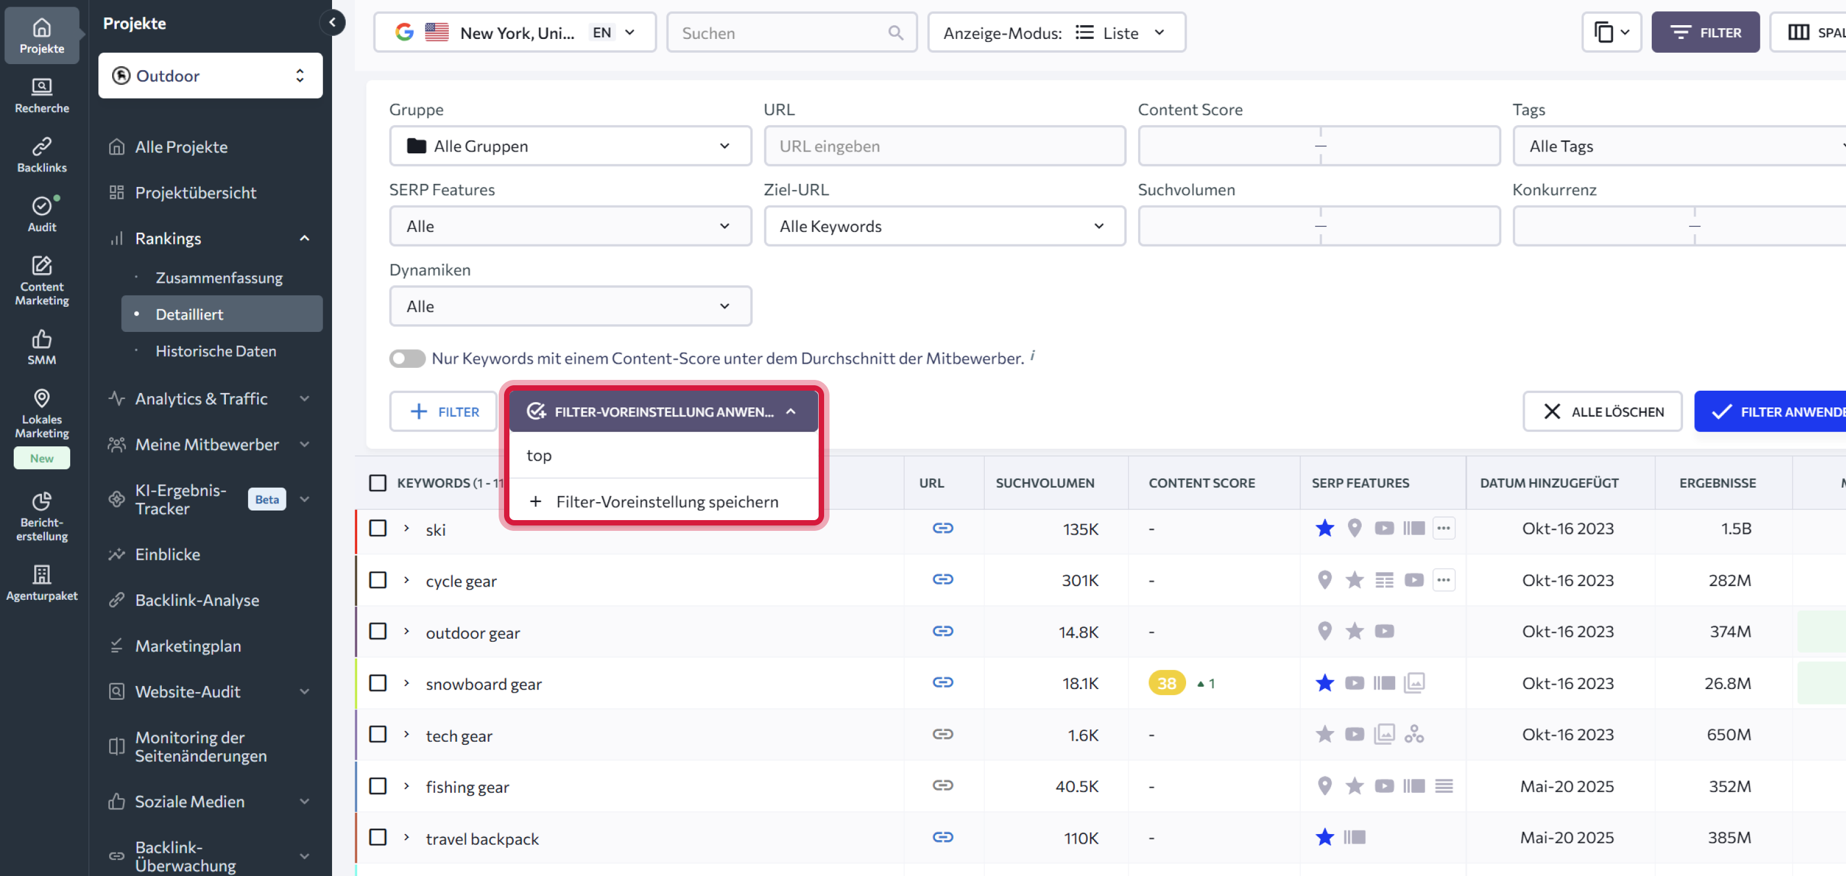This screenshot has height=876, width=1846.
Task: Collapse Filter-Voreinstellung anwenden button
Action: [x=663, y=411]
